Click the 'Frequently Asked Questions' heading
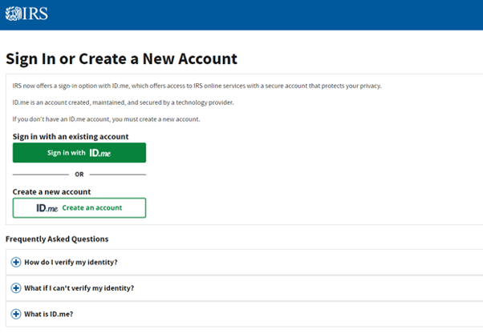This screenshot has height=333, width=483. [x=57, y=239]
